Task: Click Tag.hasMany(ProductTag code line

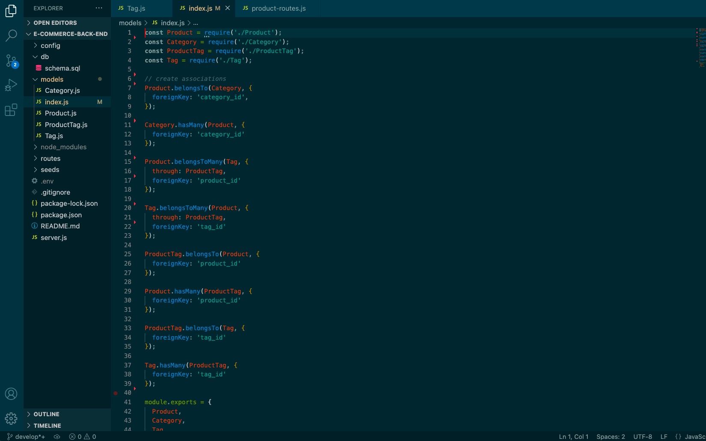Action: point(191,365)
